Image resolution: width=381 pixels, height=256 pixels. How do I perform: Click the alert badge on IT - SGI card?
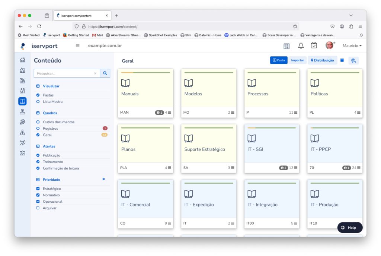[x=283, y=168]
